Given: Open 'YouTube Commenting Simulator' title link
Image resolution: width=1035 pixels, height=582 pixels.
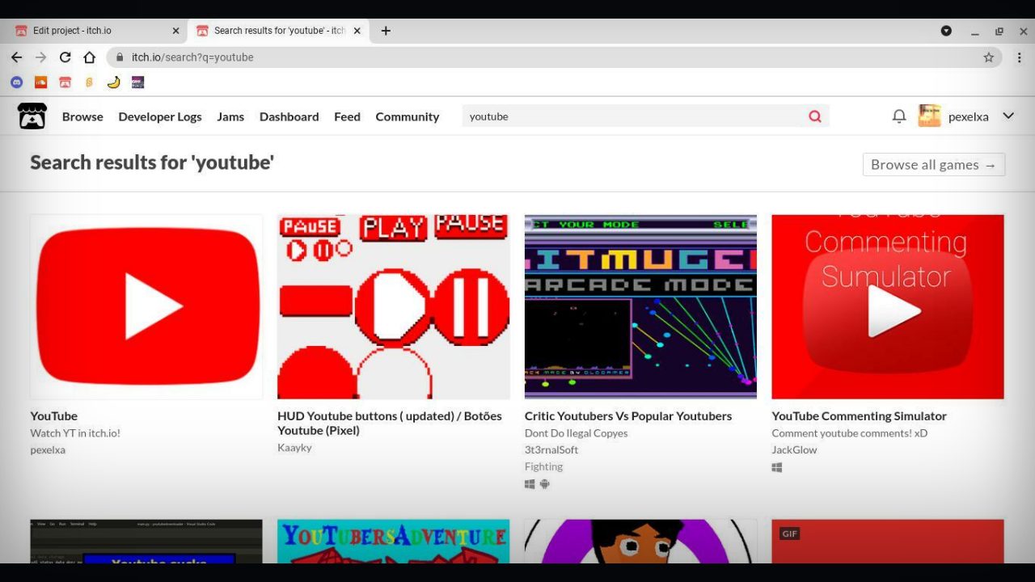Looking at the screenshot, I should tap(859, 416).
